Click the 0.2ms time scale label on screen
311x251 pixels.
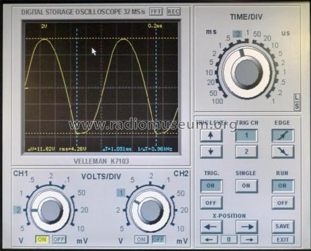click(x=155, y=26)
